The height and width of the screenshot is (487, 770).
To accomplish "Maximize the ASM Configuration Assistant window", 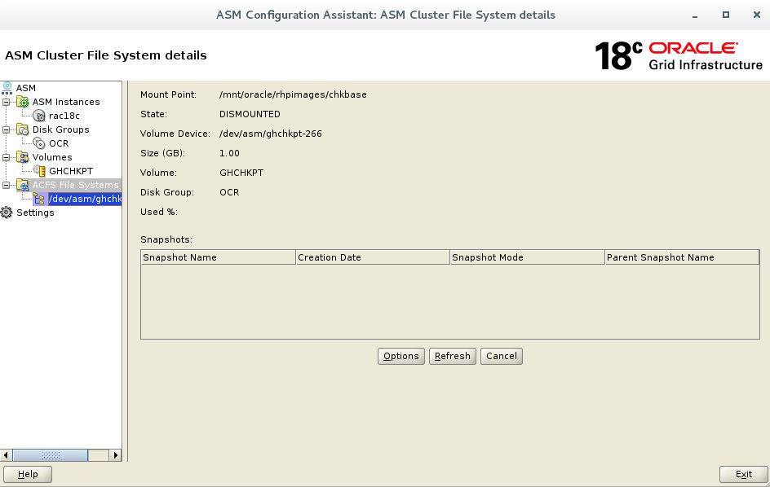I will 726,15.
